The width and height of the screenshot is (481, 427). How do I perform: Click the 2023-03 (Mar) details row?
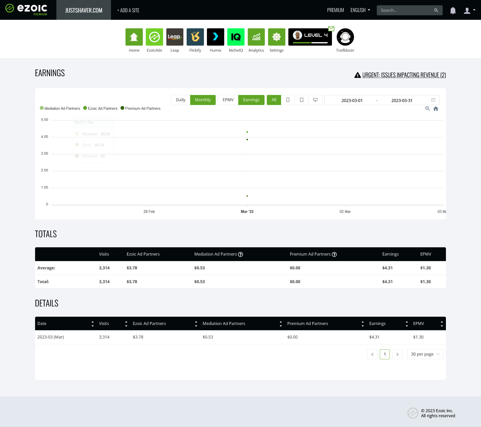pyautogui.click(x=241, y=337)
